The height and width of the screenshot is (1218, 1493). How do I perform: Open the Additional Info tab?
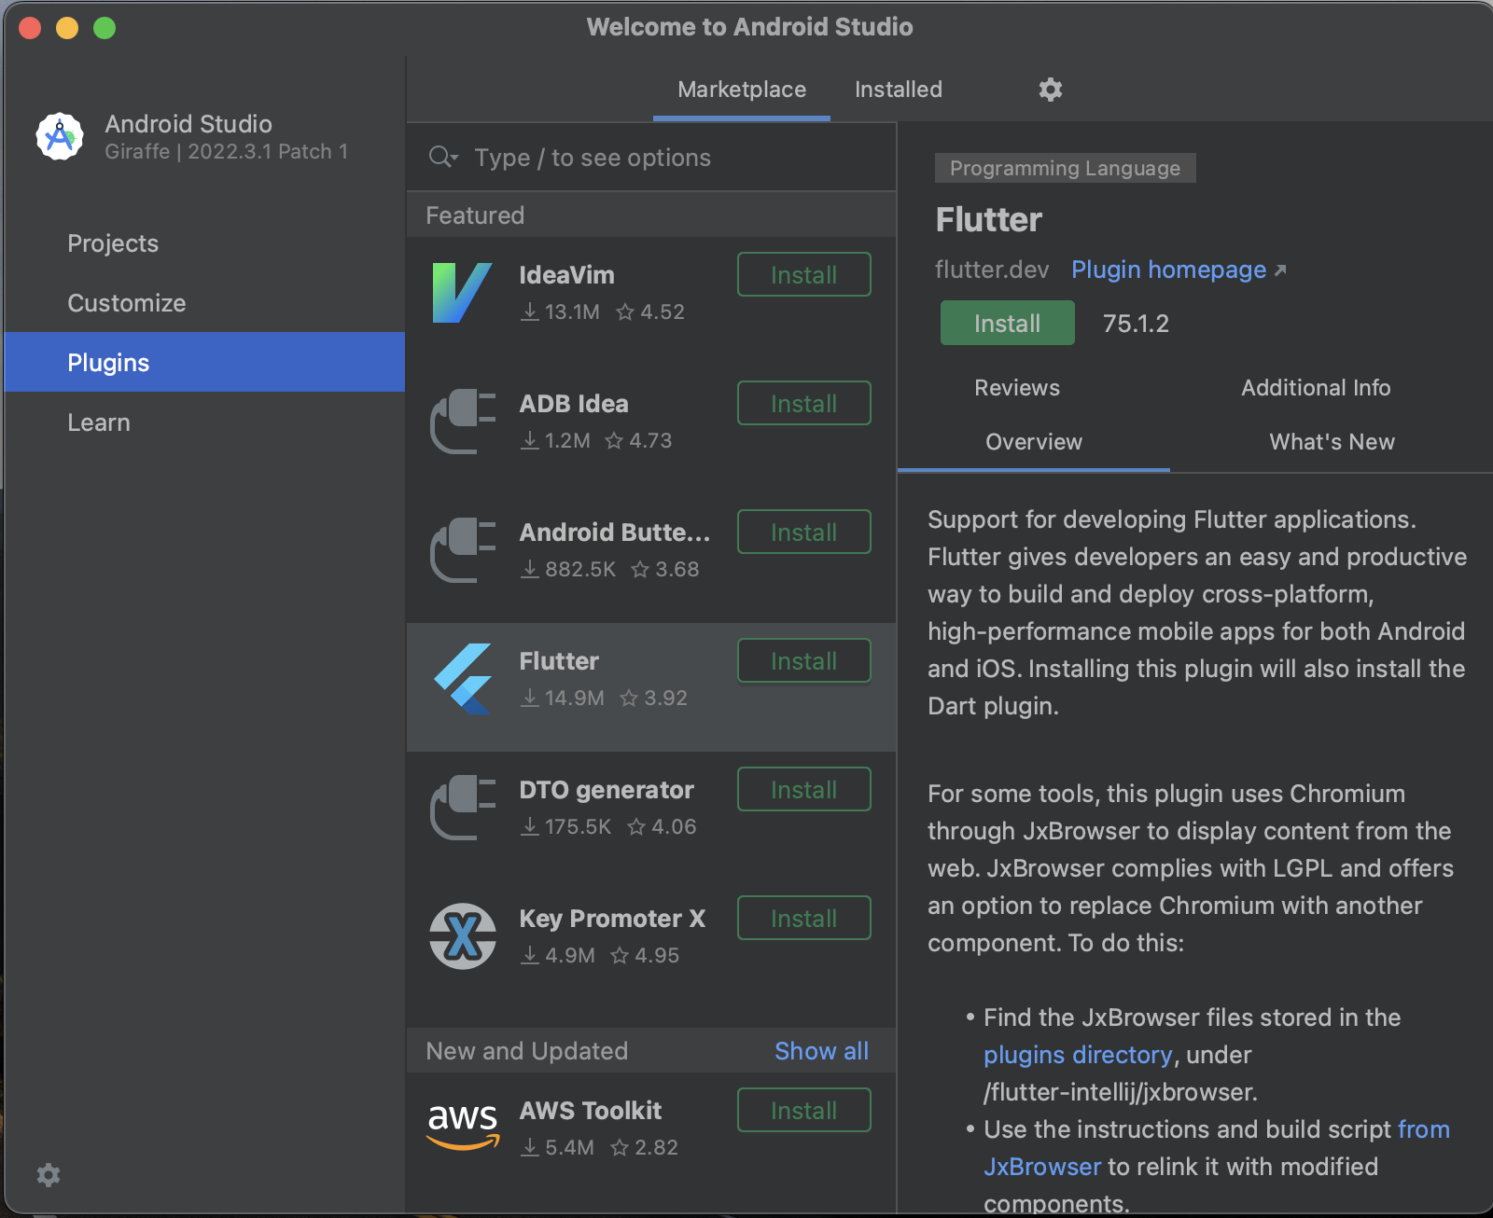[x=1315, y=388]
